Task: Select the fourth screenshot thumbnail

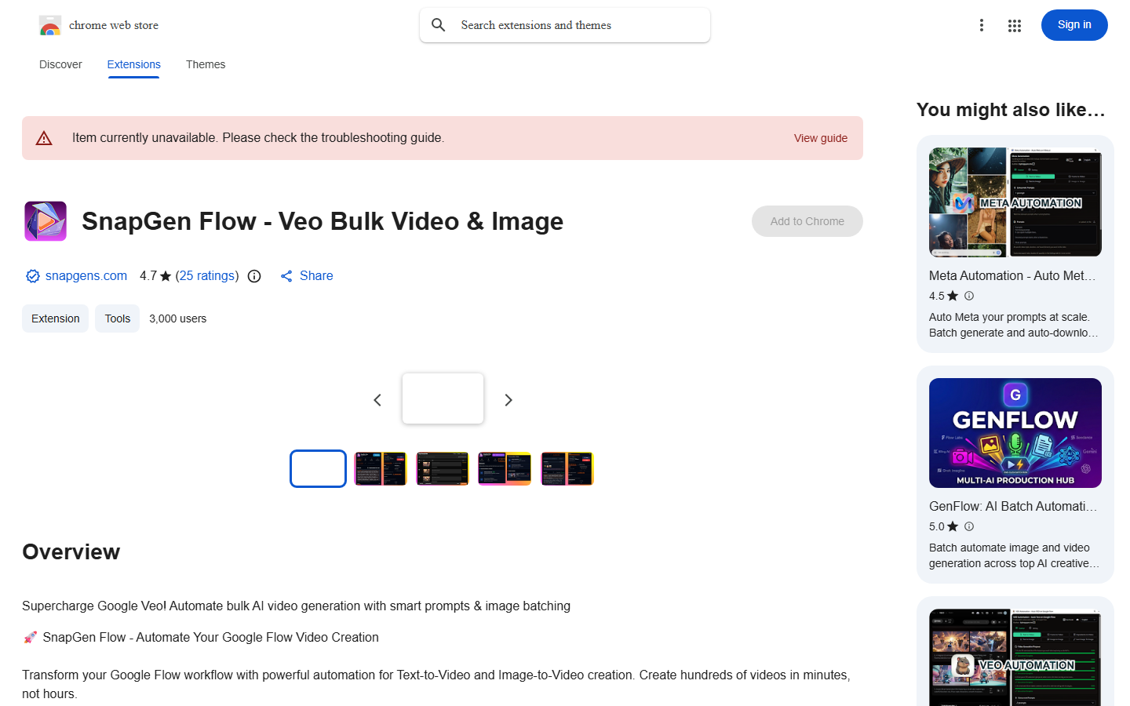Action: (505, 468)
